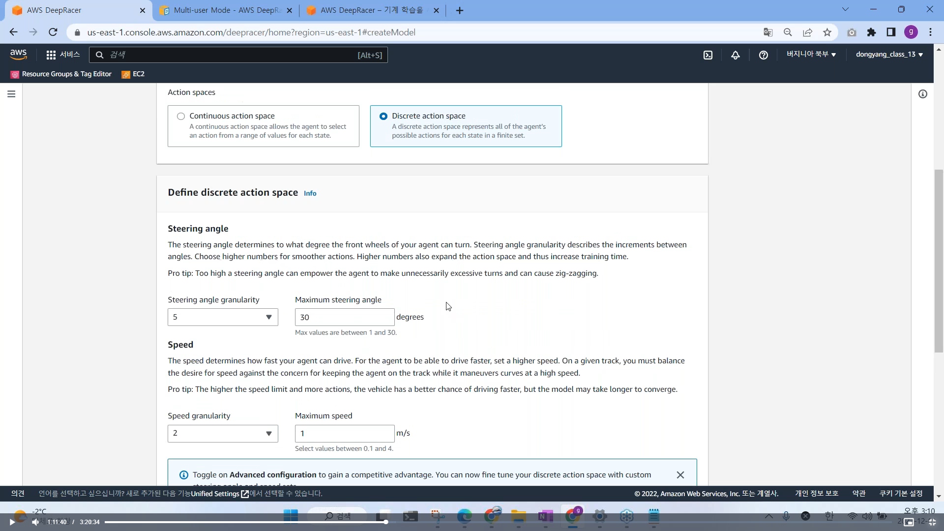Screen dimensions: 944x531
Task: Open the EC2 bookmark shortcut
Action: (x=133, y=74)
